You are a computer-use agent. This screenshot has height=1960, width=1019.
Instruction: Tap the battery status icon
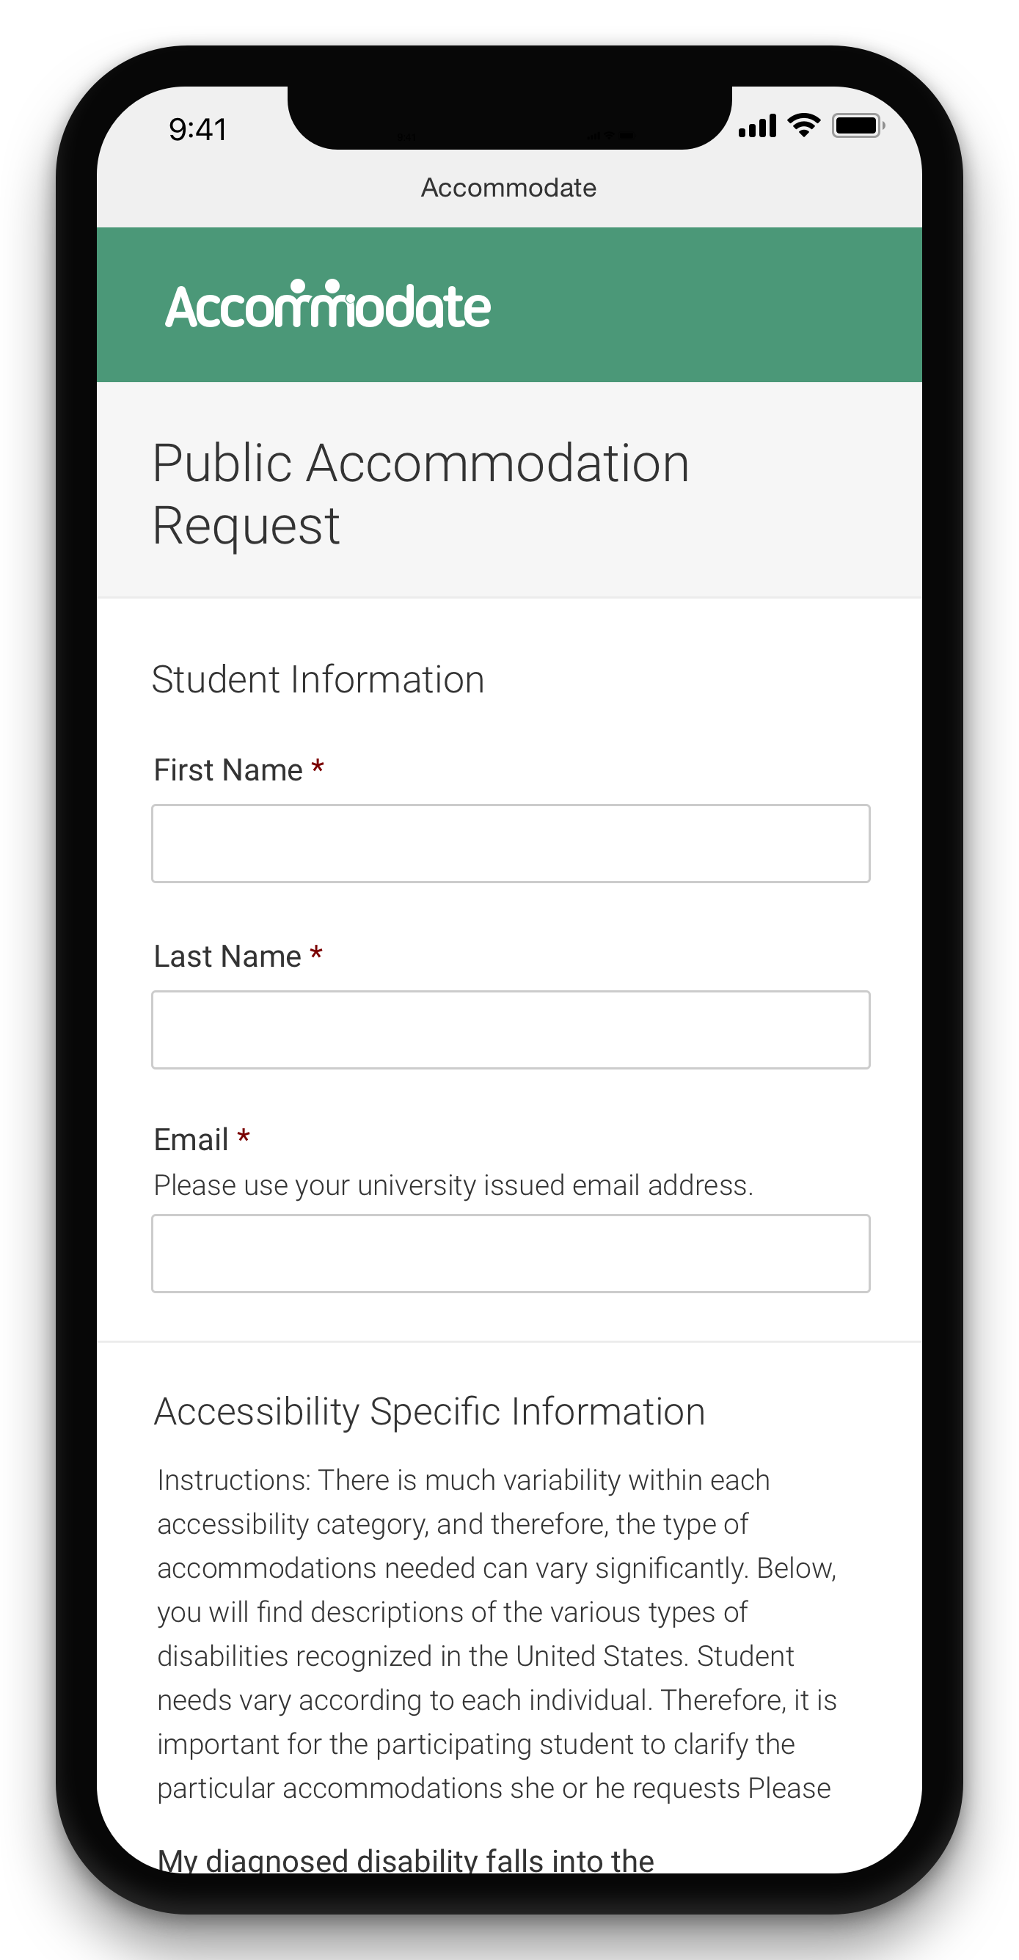click(858, 125)
